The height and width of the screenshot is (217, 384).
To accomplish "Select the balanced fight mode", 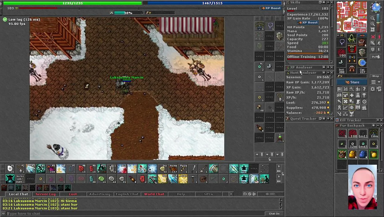I will (x=373, y=43).
